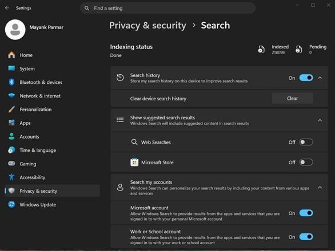Image resolution: width=335 pixels, height=251 pixels.
Task: Go to Bluetooth & devices
Action: pyautogui.click(x=53, y=82)
